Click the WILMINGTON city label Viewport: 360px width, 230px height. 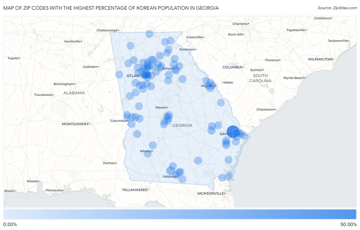pyautogui.click(x=320, y=59)
